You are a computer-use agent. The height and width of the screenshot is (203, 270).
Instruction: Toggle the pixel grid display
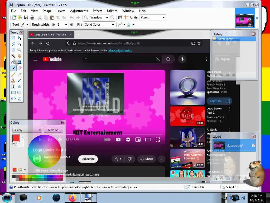tap(120, 17)
